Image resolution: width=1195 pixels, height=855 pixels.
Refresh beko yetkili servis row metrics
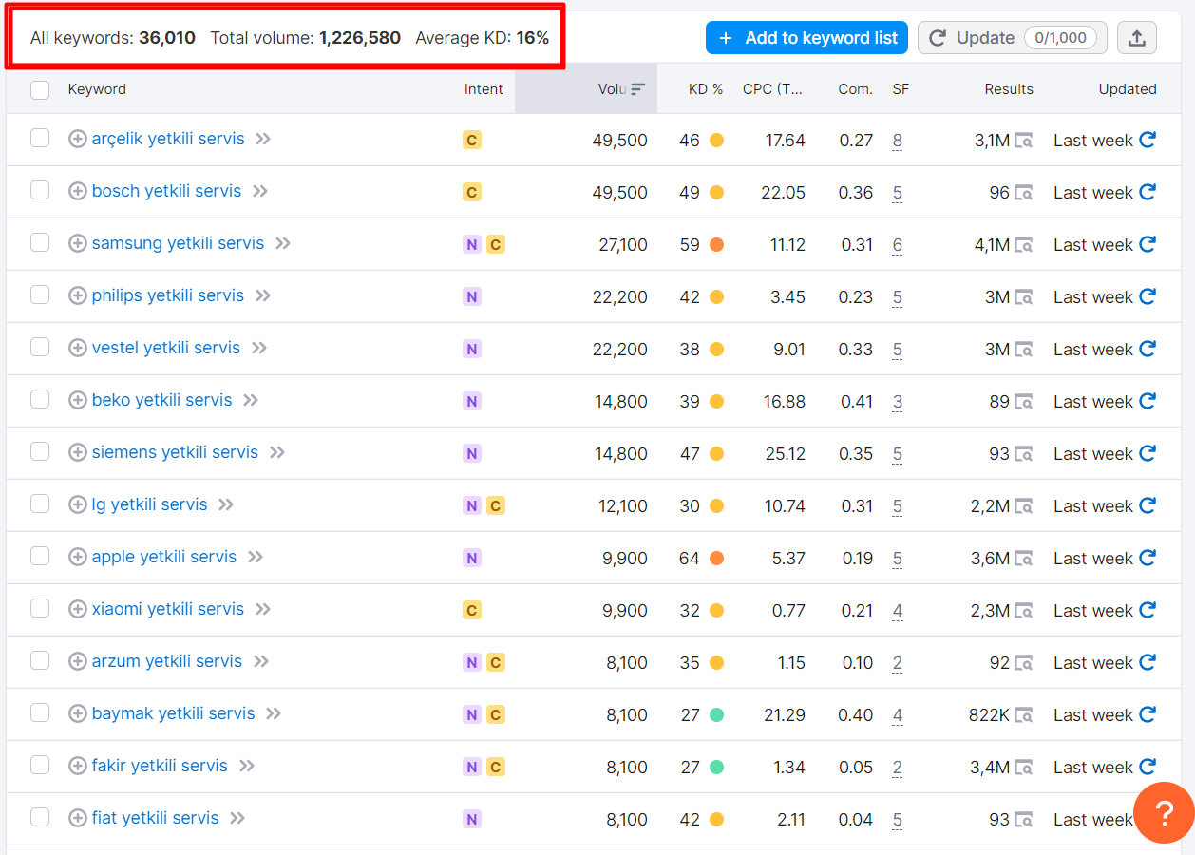[1148, 401]
